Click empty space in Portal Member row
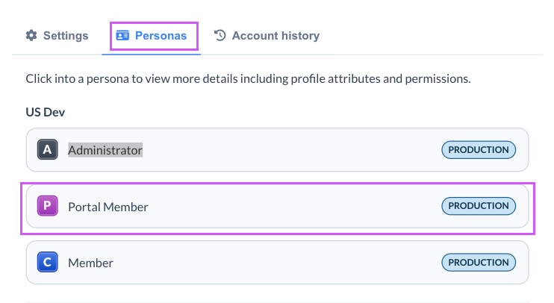Image resolution: width=554 pixels, height=303 pixels. pos(291,207)
